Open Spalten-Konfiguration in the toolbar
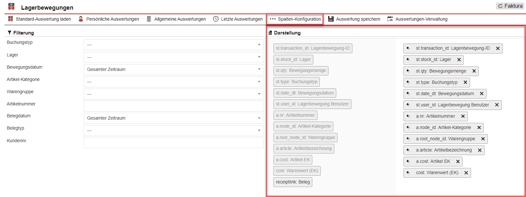 [x=295, y=19]
